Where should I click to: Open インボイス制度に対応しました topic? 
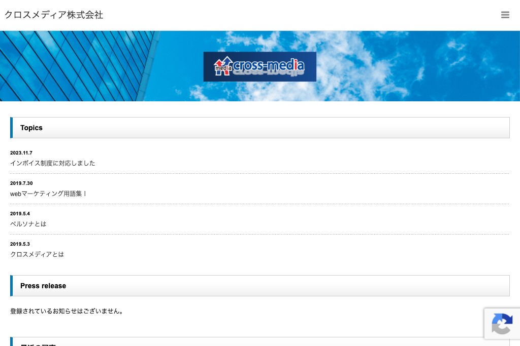pyautogui.click(x=53, y=163)
